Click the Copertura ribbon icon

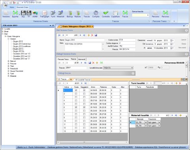[115, 14]
